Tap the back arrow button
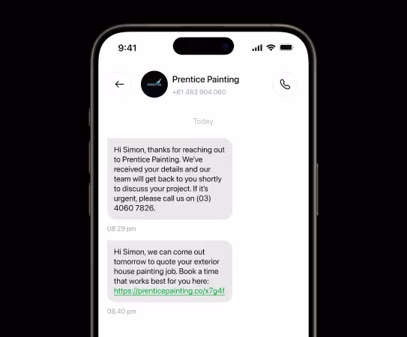 click(119, 85)
